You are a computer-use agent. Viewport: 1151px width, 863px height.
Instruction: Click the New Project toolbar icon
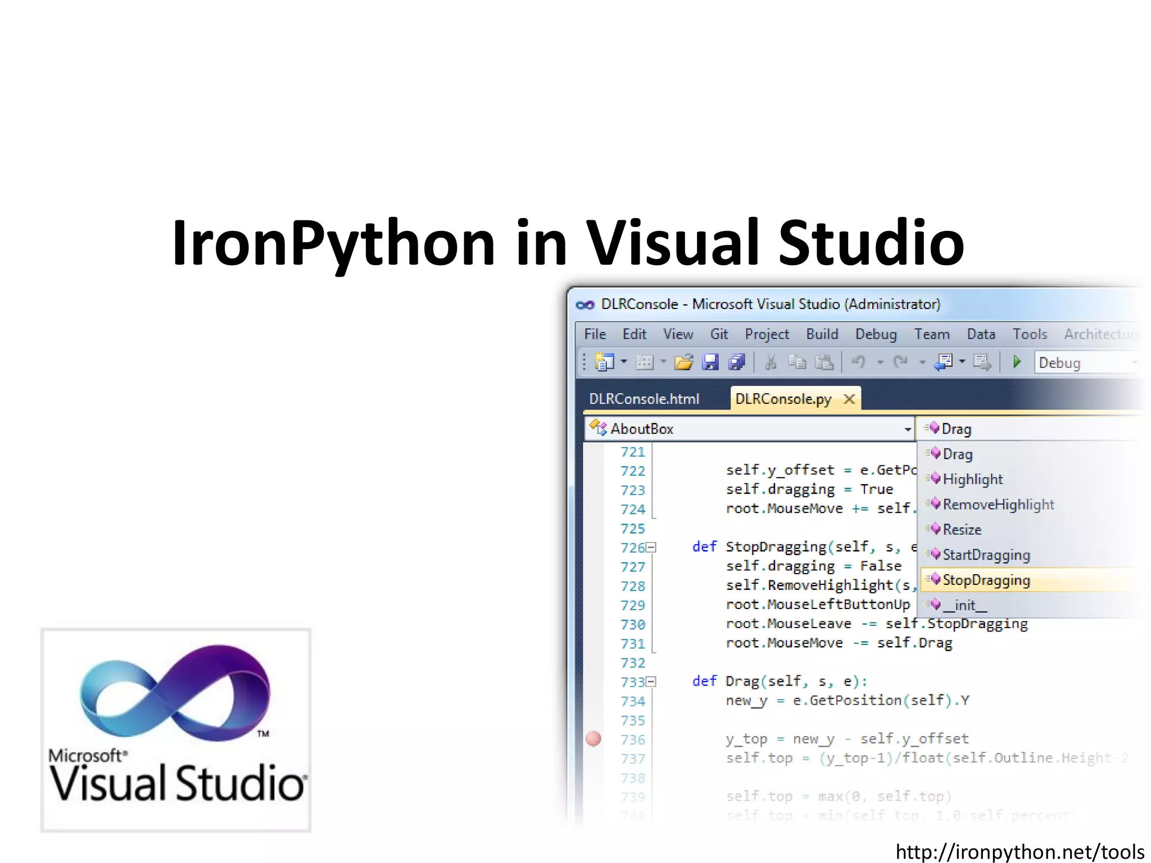(605, 362)
